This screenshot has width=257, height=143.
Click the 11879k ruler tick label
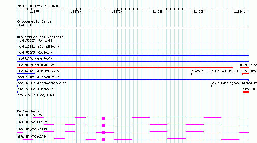tap(199, 12)
